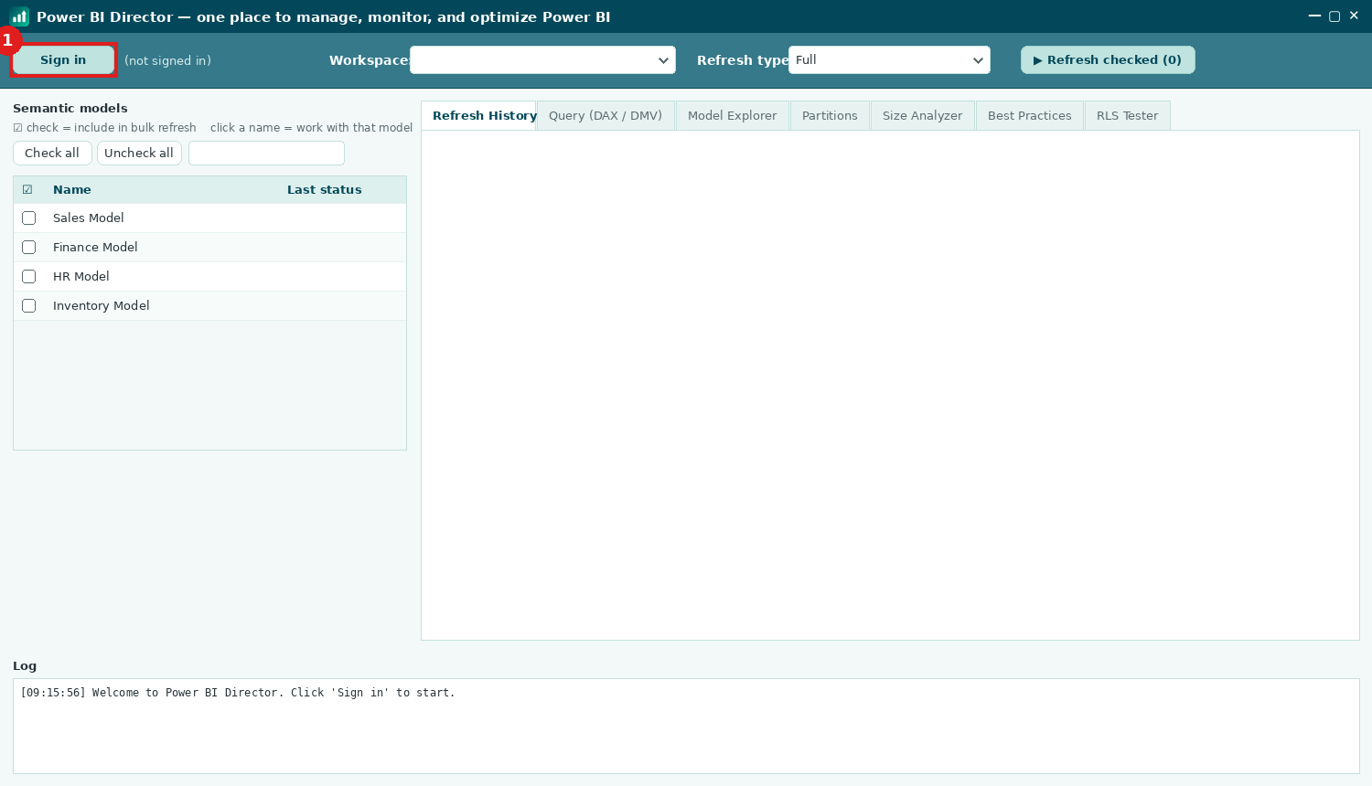
Task: Open the Workspace dropdown
Action: [x=542, y=60]
